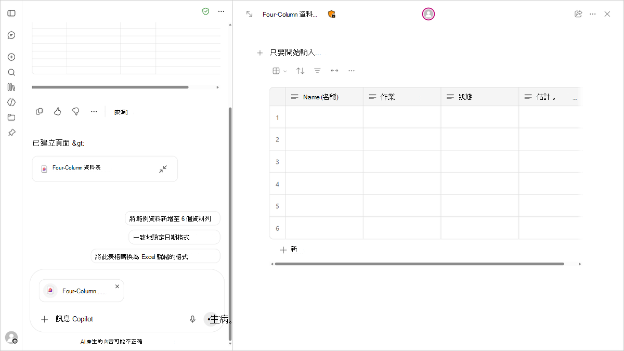The image size is (624, 351).
Task: Add attachment with the plus button
Action: tap(45, 319)
